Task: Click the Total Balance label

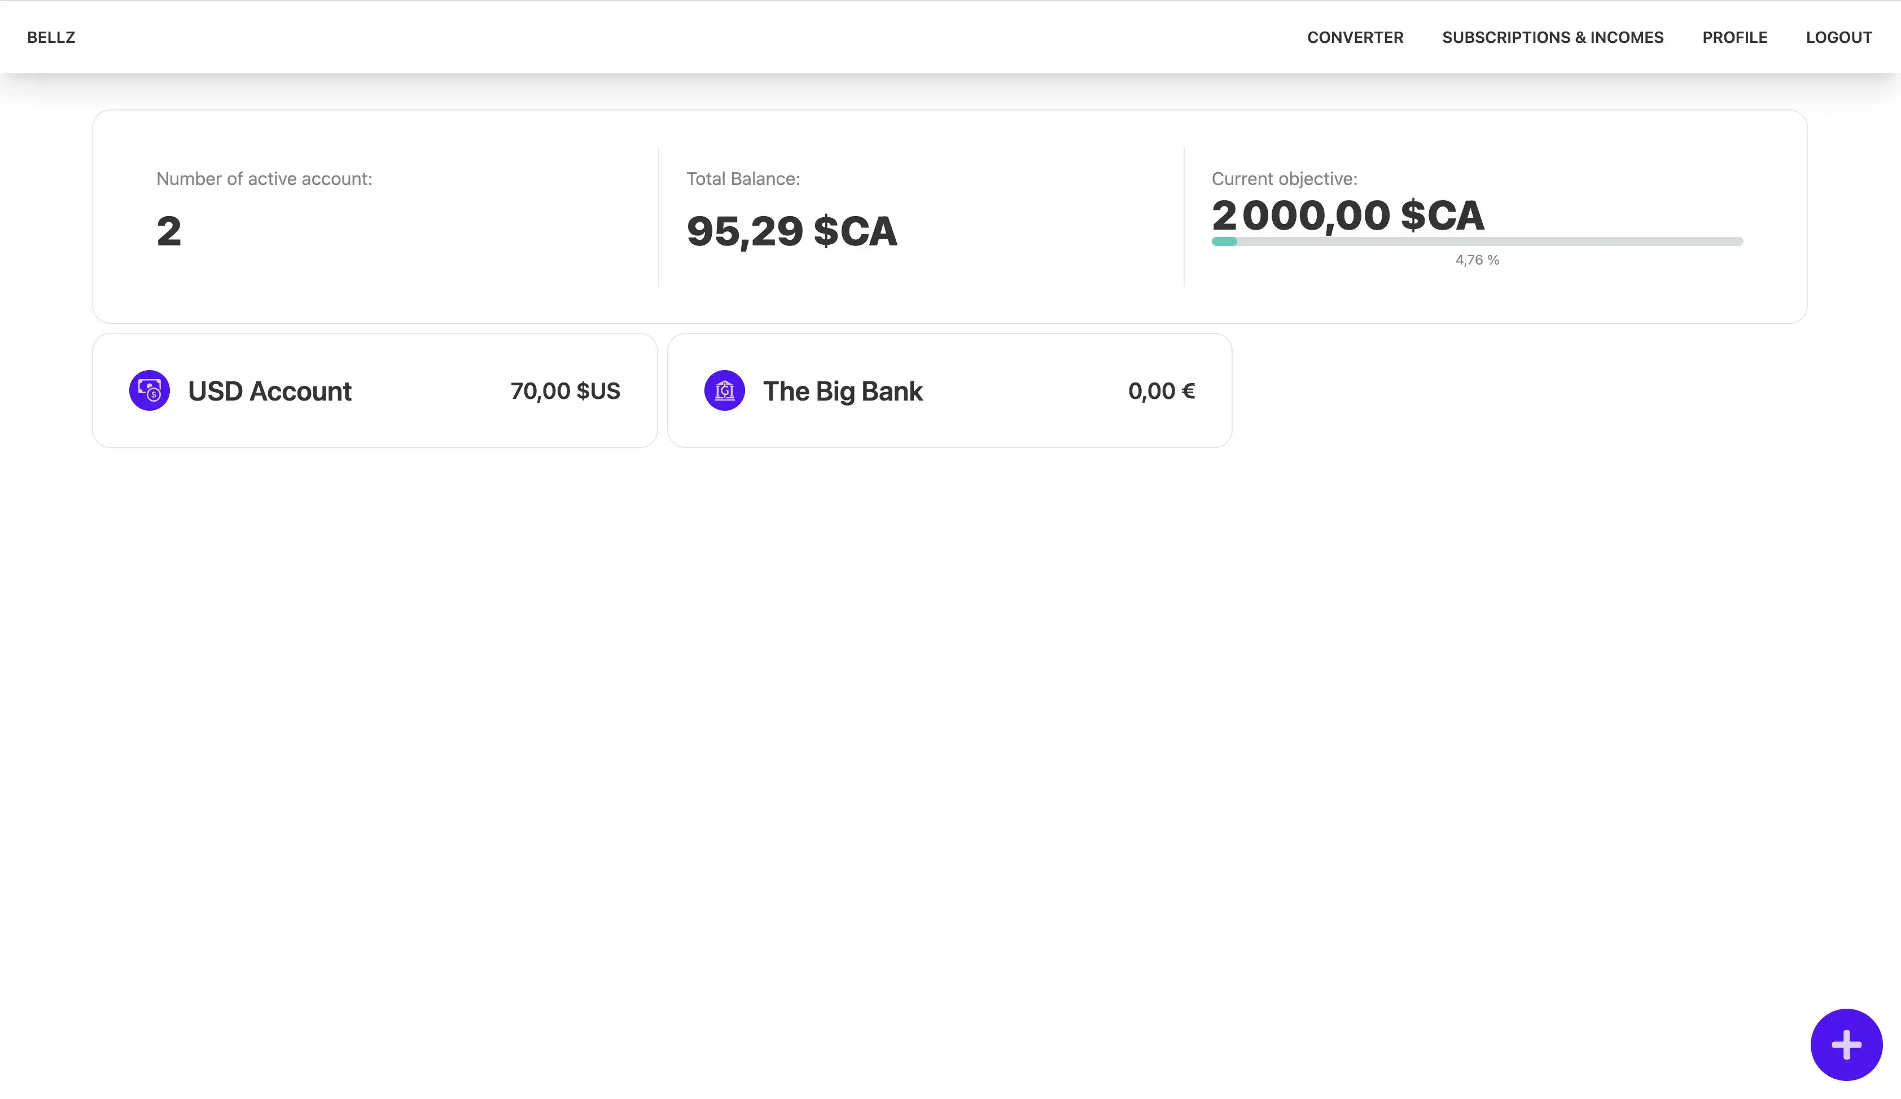Action: (742, 179)
